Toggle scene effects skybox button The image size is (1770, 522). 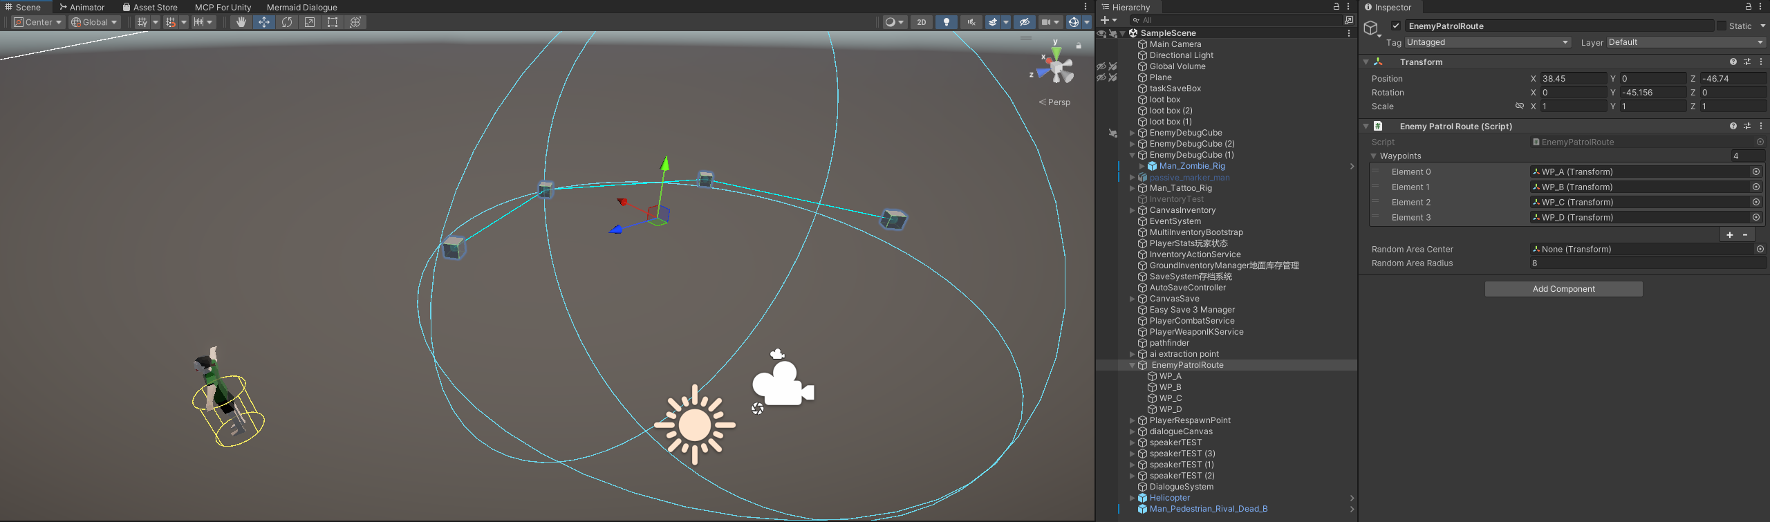993,22
